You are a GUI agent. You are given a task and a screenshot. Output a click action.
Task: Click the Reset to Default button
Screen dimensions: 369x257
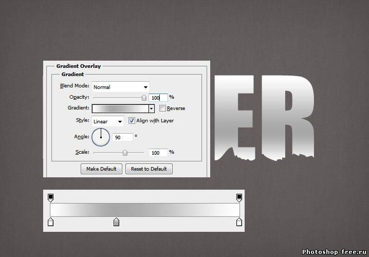click(x=149, y=169)
